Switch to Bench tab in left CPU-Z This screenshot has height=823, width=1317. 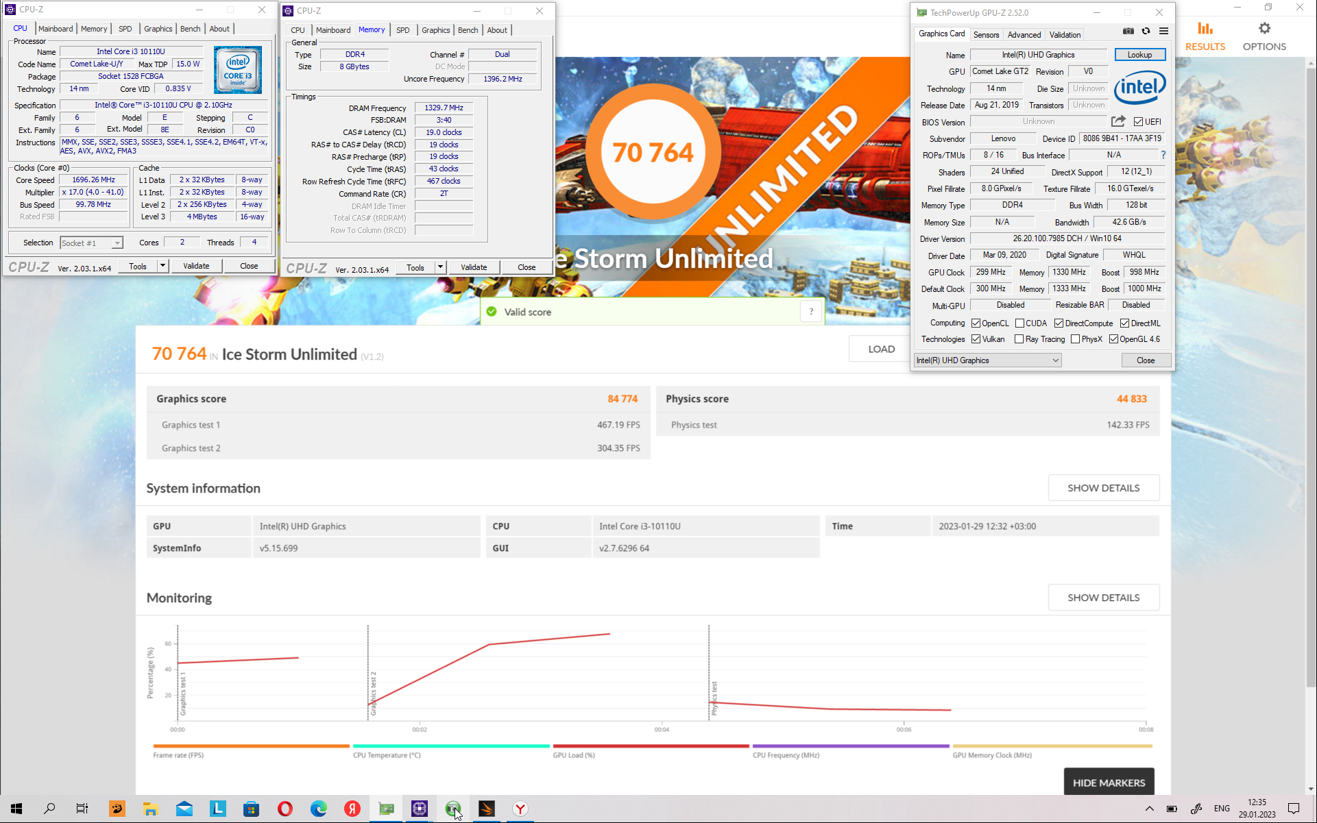(190, 29)
